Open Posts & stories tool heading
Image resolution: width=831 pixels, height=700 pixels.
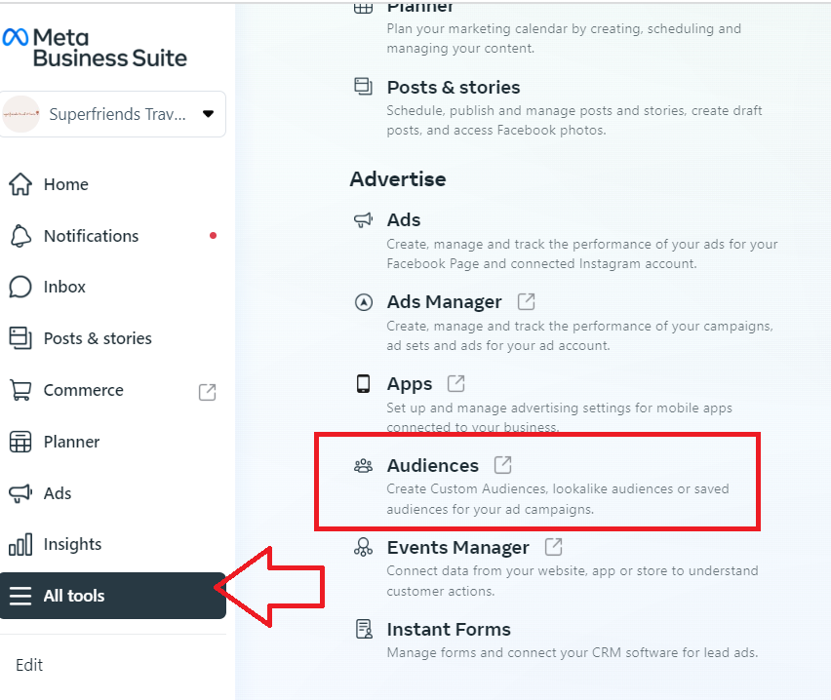click(454, 88)
